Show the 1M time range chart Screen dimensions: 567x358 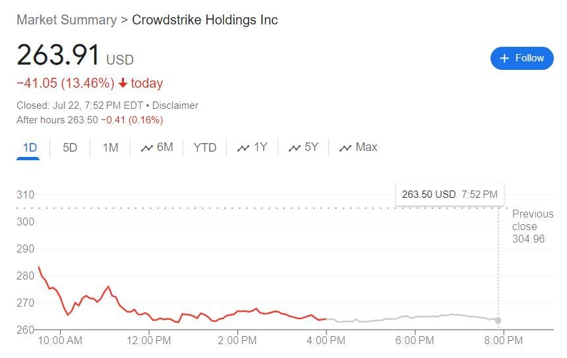pos(110,148)
